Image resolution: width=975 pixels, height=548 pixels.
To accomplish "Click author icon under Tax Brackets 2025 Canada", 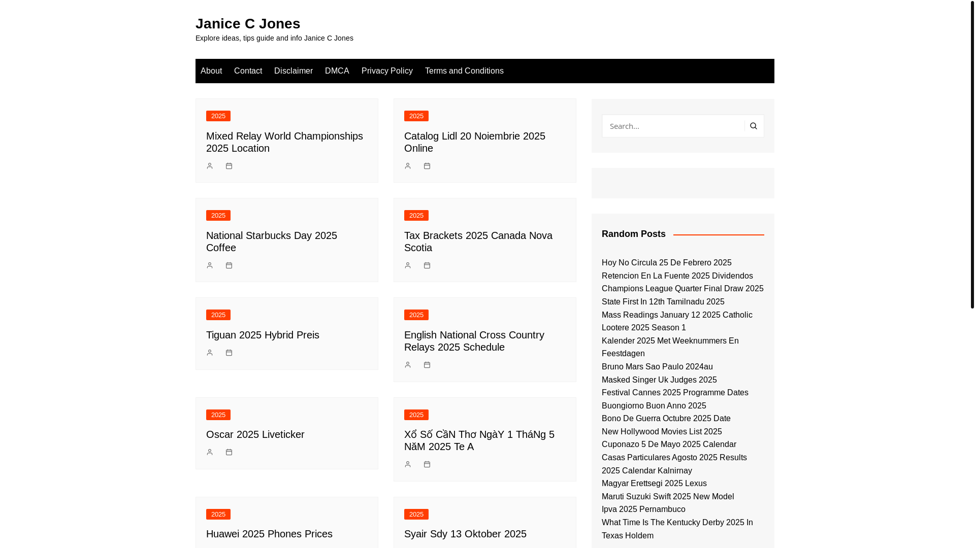I will [408, 265].
